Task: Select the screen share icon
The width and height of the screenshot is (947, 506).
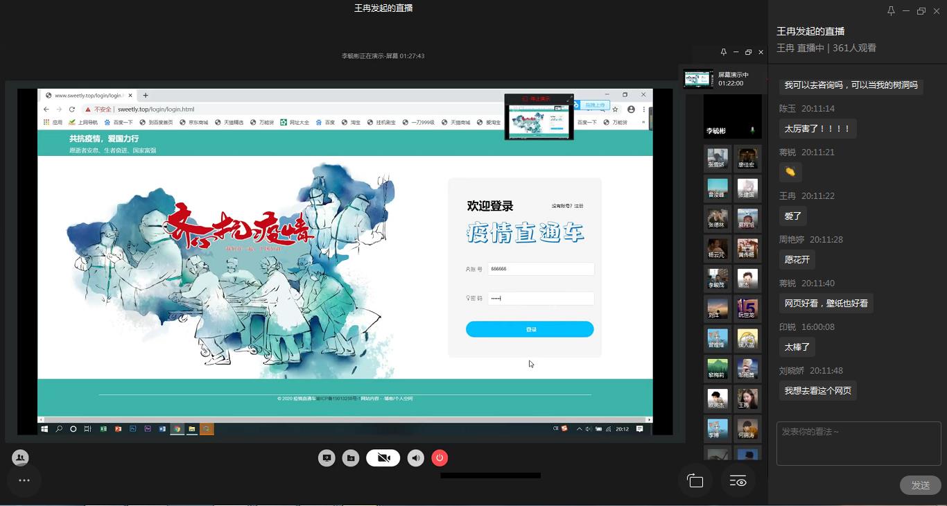Action: [x=327, y=457]
